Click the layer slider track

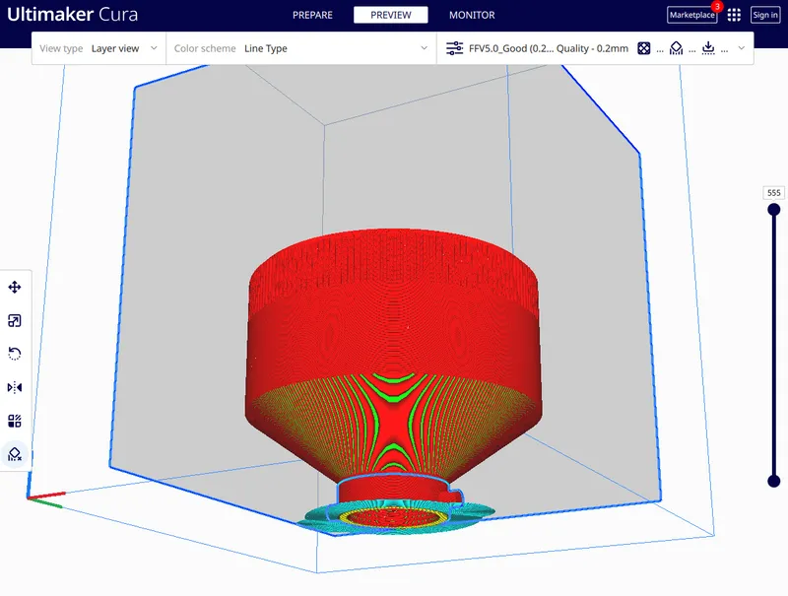(x=774, y=345)
